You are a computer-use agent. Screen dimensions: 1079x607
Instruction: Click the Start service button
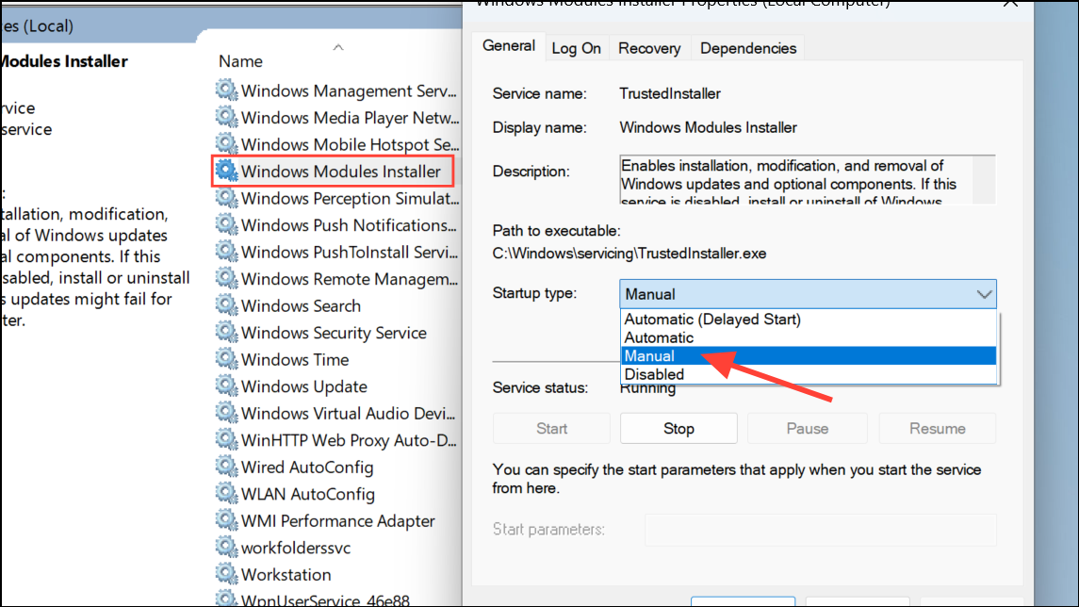551,428
